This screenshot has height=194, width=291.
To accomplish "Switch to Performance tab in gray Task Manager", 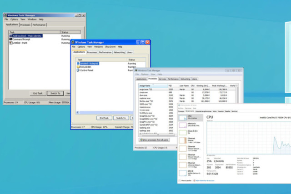I will click(x=39, y=25).
